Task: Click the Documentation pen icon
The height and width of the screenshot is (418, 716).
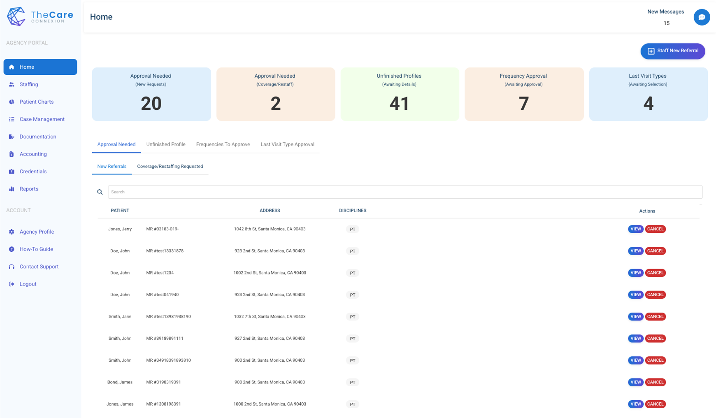Action: pyautogui.click(x=12, y=137)
